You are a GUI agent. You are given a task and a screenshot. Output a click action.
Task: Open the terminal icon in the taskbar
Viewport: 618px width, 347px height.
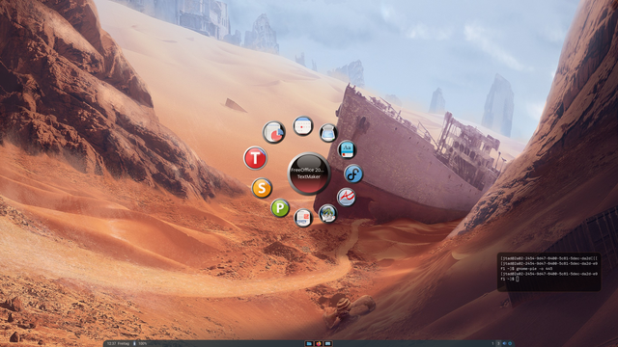(328, 343)
